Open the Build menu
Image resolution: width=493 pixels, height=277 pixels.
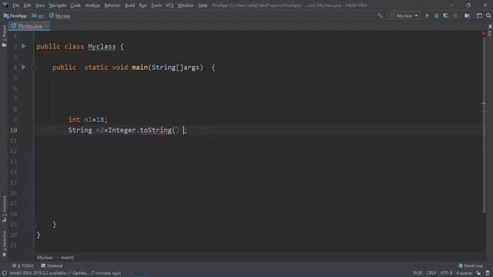(129, 5)
